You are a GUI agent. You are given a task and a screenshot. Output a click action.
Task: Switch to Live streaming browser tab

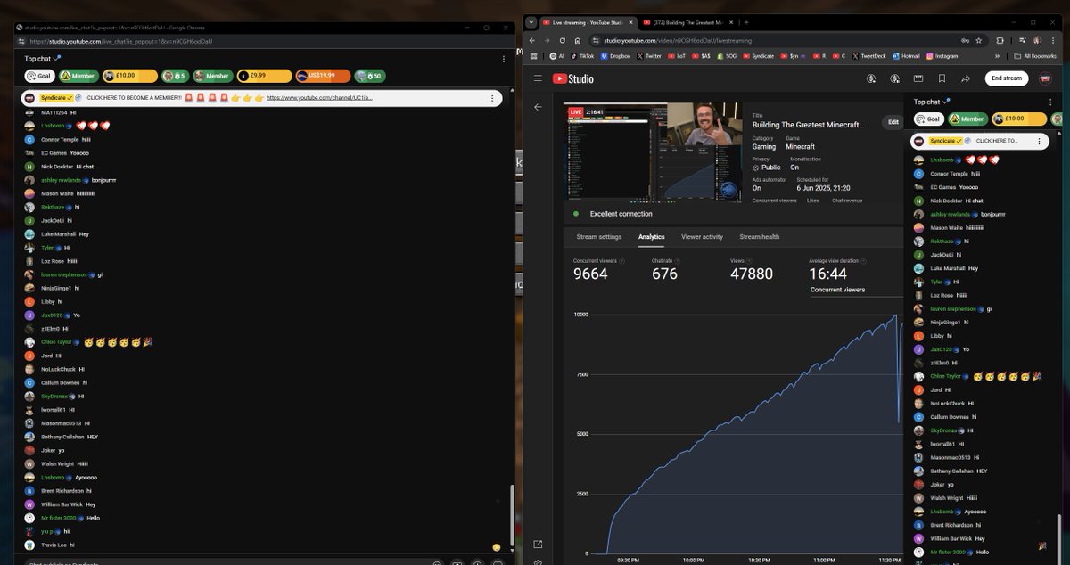(x=588, y=21)
